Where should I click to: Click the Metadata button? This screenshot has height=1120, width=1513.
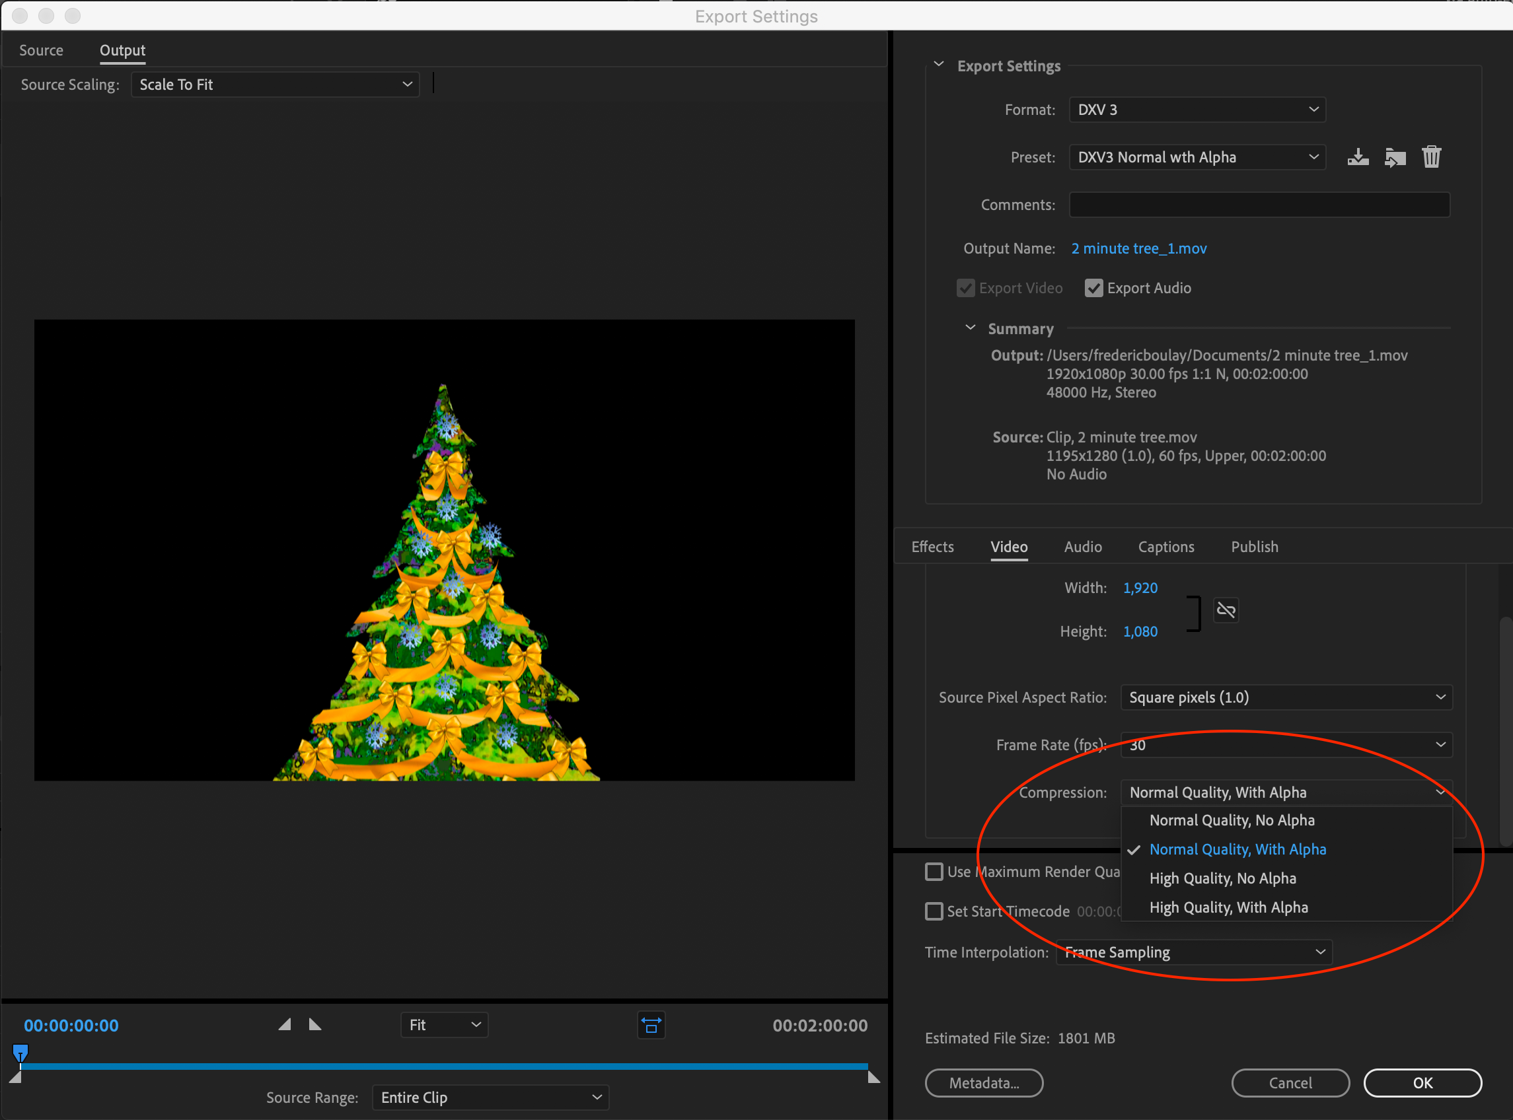[x=983, y=1083]
